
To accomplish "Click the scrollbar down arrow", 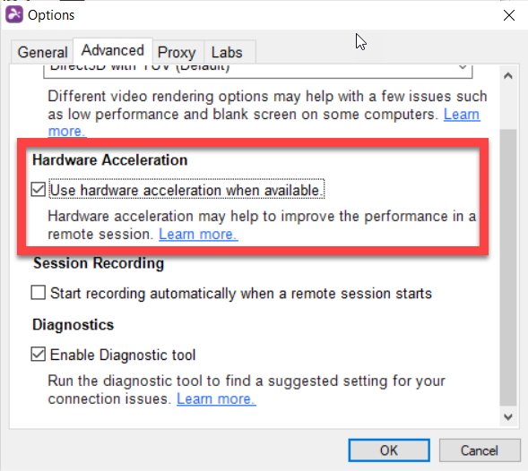I will pos(508,417).
